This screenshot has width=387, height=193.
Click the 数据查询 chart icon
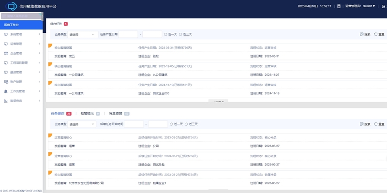coord(6,101)
